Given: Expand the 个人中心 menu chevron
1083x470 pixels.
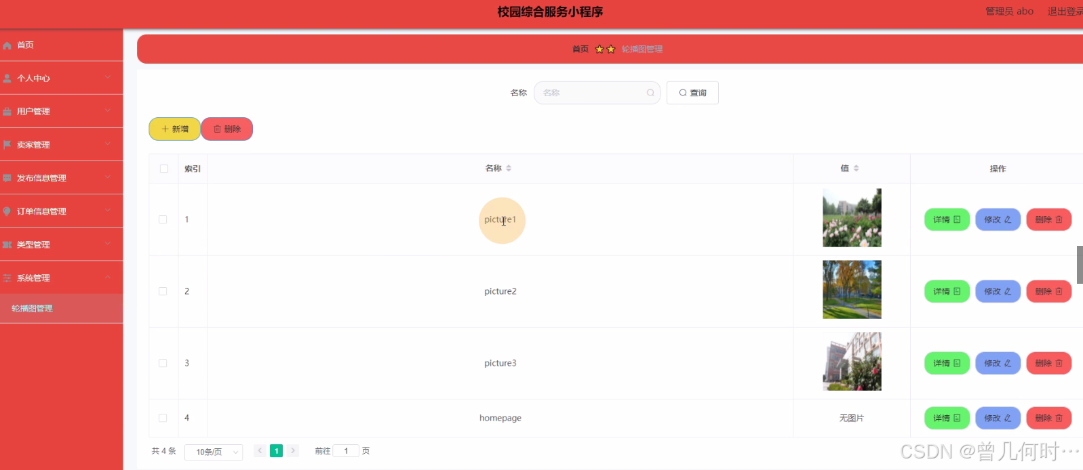Looking at the screenshot, I should point(108,78).
